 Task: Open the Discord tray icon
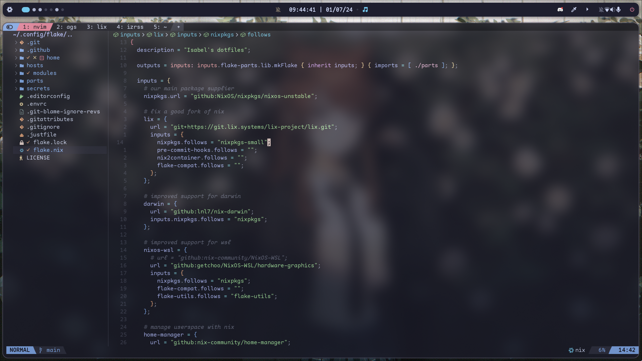[x=560, y=9]
